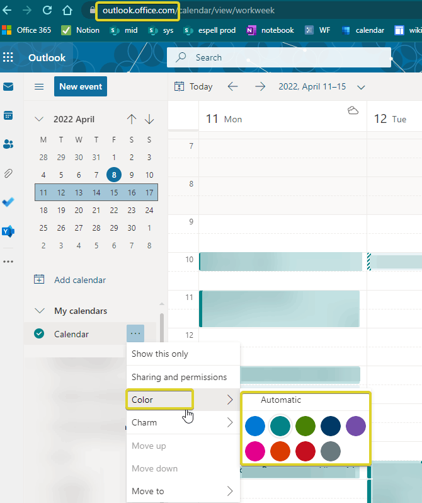Open more options for Calendar
Screen dimensions: 422x503
coord(135,333)
